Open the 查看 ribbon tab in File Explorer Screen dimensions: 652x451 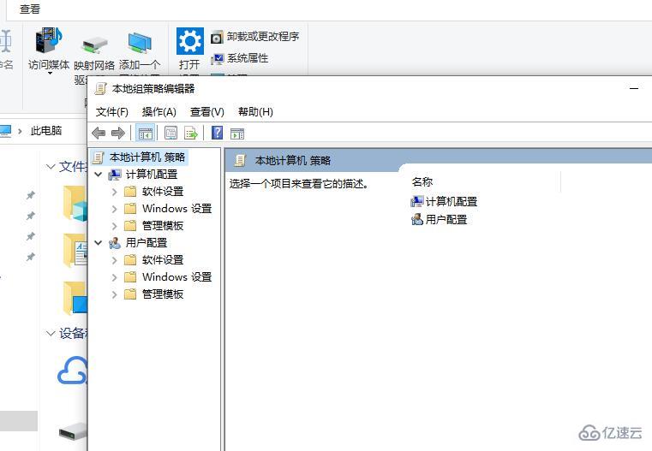pos(30,9)
